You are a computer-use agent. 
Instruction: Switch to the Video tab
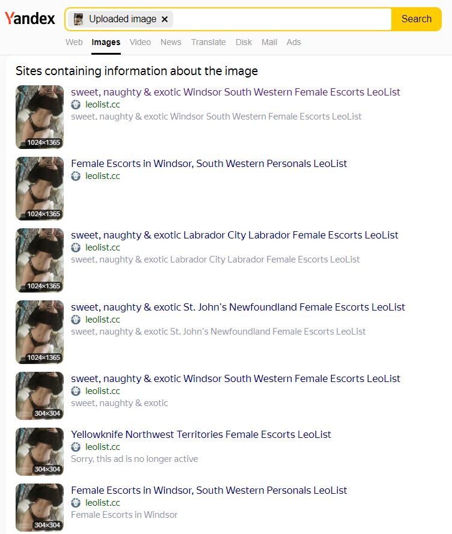point(140,42)
